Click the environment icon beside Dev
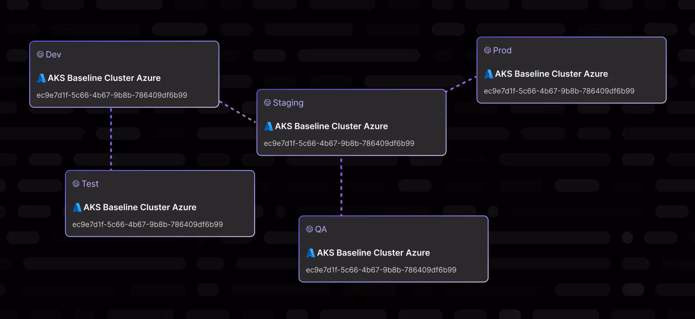This screenshot has width=695, height=319. coord(40,54)
